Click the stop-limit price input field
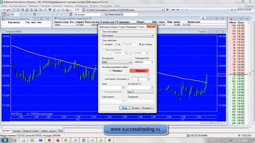255x143 pixels. [139, 79]
